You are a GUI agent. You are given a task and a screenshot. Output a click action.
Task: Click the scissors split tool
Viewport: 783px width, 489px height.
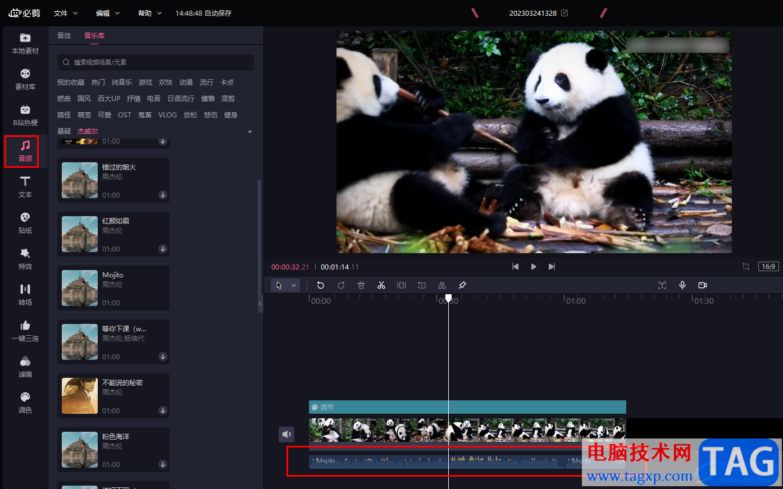tap(381, 285)
